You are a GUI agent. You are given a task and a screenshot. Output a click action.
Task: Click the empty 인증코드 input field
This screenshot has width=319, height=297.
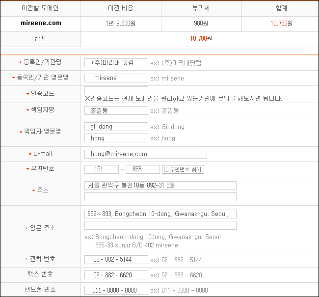click(x=116, y=91)
